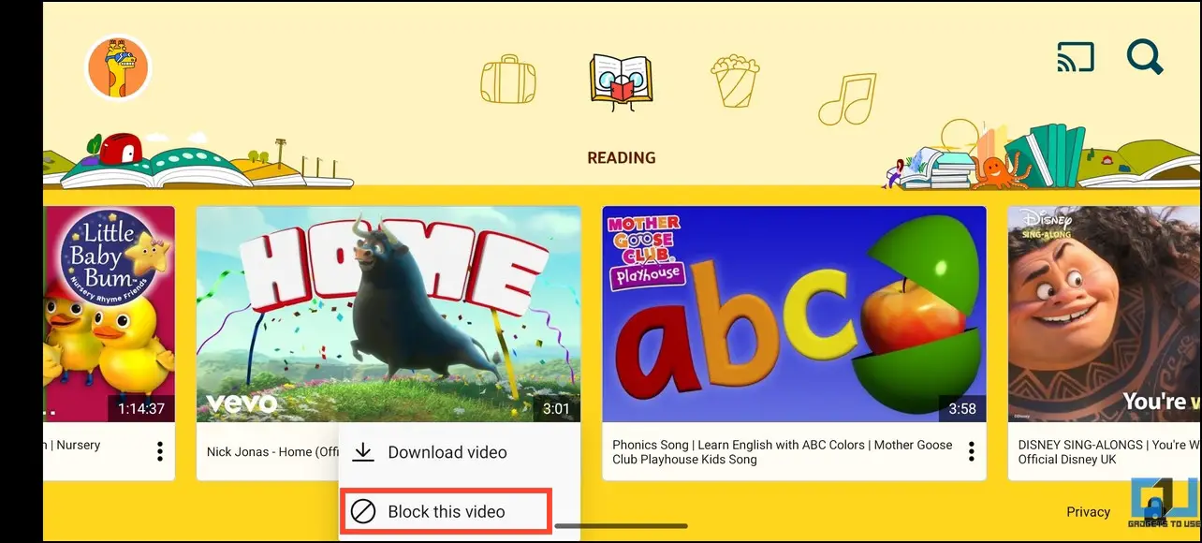1202x543 pixels.
Task: Tap the home indicator bar at the bottom
Action: [x=622, y=526]
